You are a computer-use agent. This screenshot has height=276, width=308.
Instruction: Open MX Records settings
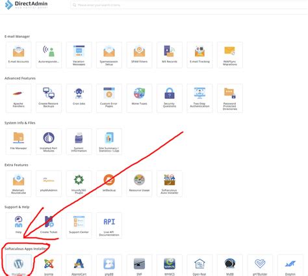coord(170,55)
